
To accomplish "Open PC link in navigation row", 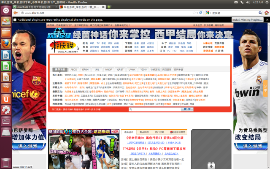I will tap(168, 51).
